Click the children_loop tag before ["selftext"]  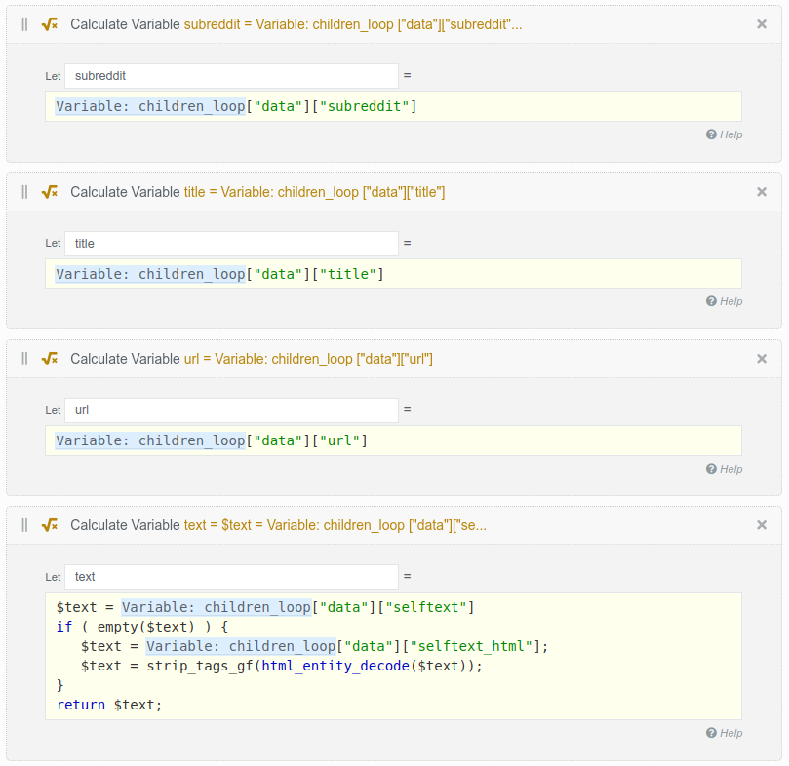coord(217,607)
